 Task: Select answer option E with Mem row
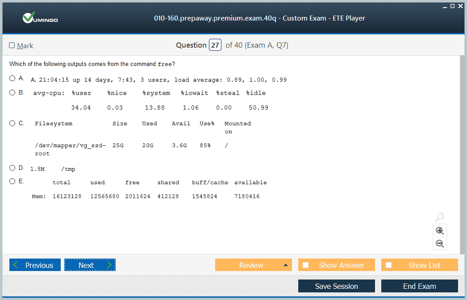pyautogui.click(x=12, y=181)
